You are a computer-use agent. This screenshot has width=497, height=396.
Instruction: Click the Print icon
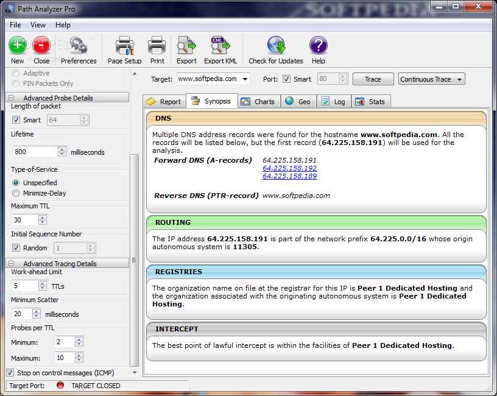(157, 45)
